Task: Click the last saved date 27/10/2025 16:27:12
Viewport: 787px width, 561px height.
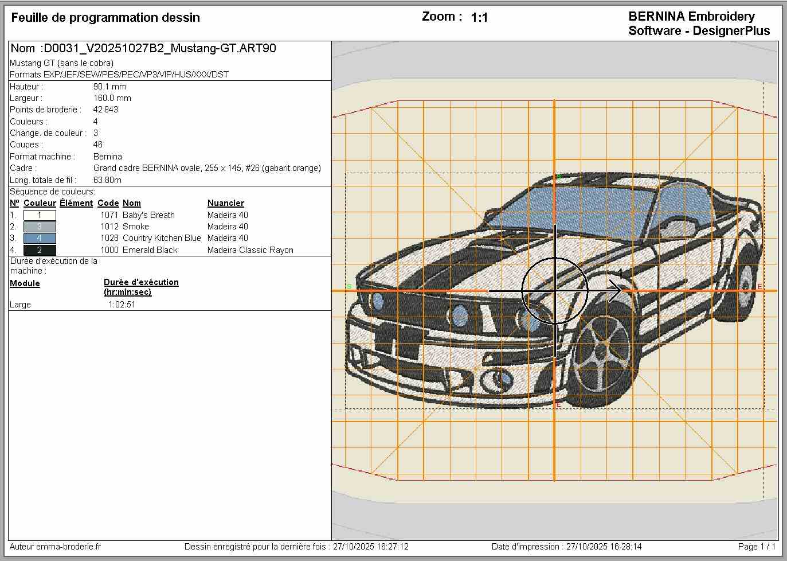Action: coord(371,547)
